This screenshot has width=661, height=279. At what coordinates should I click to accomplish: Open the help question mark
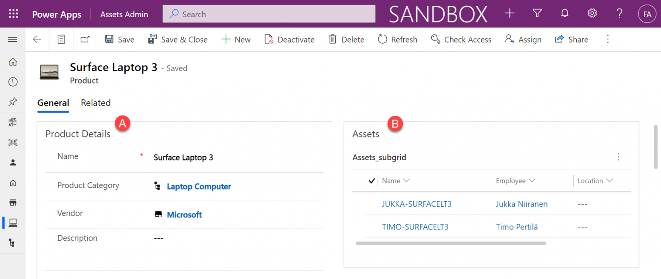pyautogui.click(x=620, y=14)
